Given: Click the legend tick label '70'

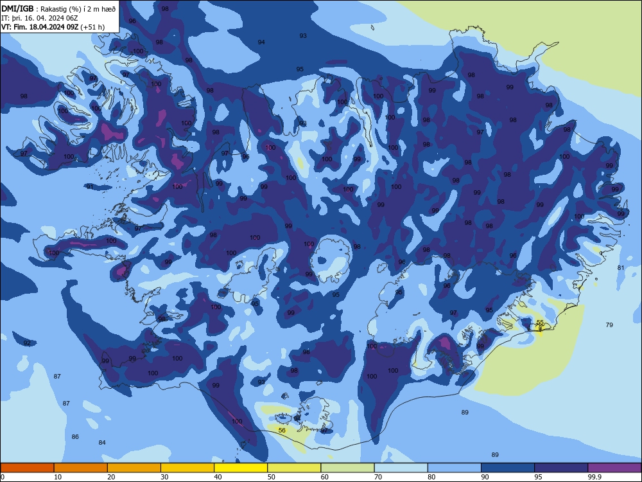Looking at the screenshot, I should (378, 477).
